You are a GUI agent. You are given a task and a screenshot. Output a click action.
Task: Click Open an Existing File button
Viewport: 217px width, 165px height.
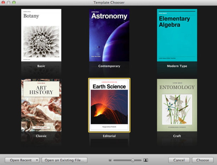64,160
